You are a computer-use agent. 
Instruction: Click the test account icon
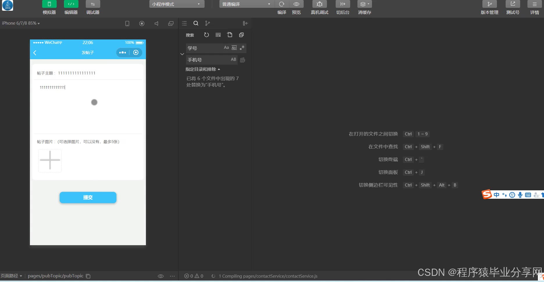click(x=513, y=4)
